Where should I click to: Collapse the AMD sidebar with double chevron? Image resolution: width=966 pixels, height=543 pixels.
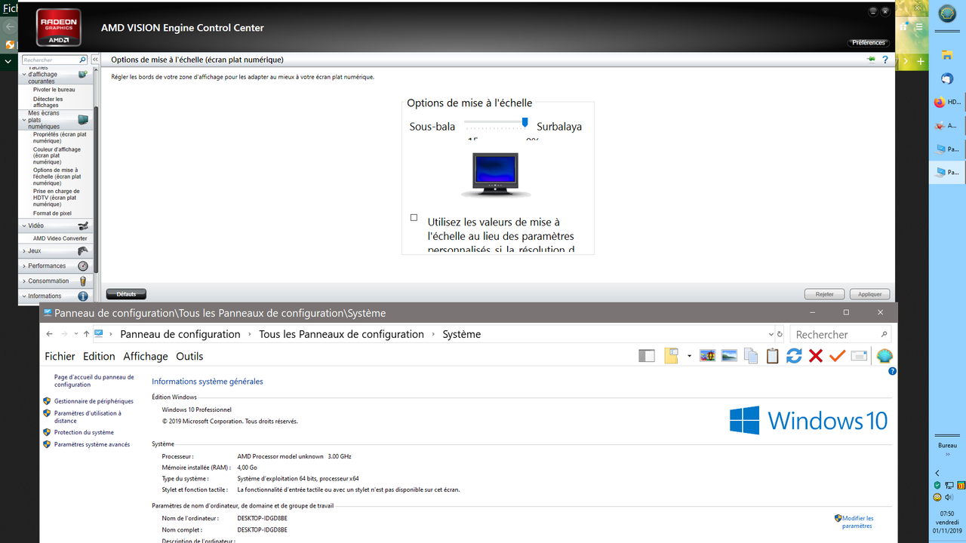point(95,60)
